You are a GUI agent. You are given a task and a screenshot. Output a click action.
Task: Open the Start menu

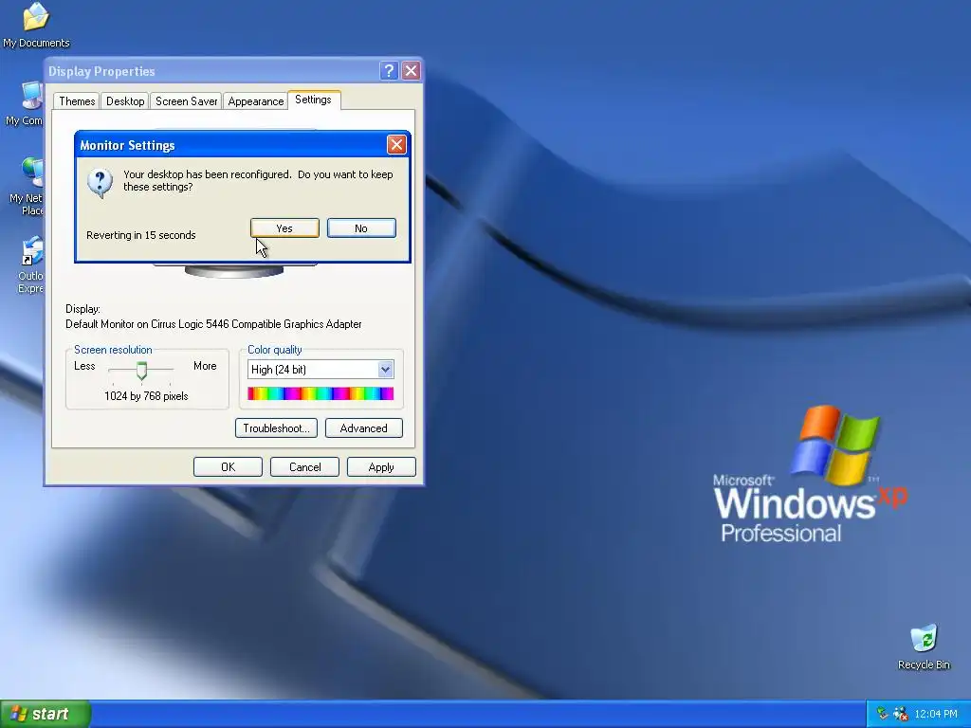click(46, 714)
